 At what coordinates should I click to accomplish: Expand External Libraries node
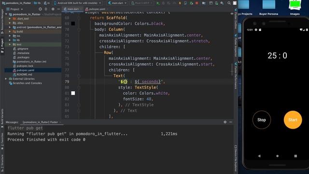point(6,79)
